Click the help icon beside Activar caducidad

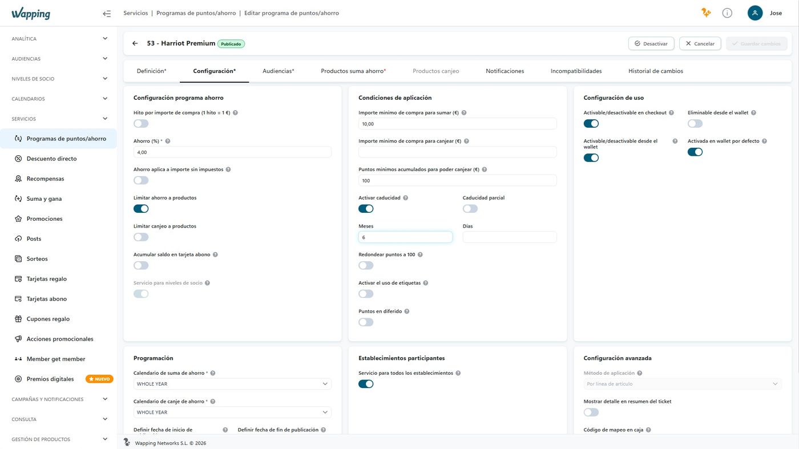pos(405,198)
